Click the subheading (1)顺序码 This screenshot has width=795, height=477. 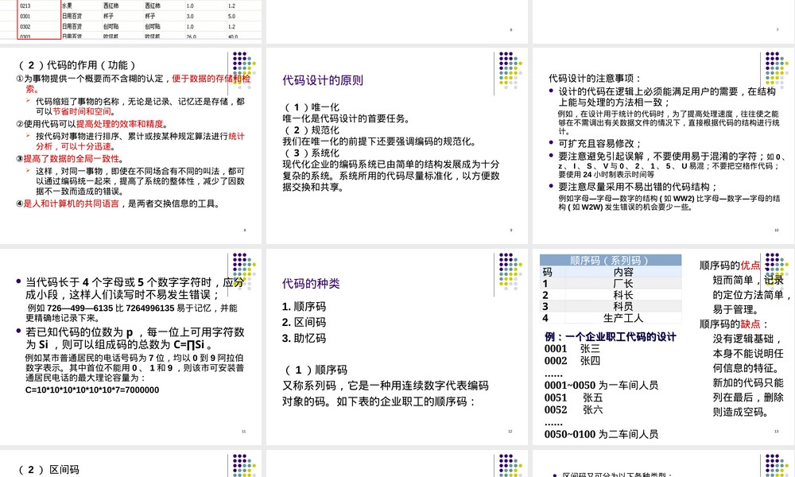point(316,370)
